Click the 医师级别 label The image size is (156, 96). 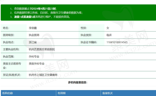click(x=9, y=35)
